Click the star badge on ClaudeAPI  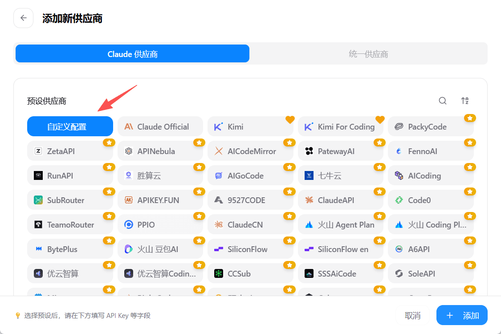point(379,192)
